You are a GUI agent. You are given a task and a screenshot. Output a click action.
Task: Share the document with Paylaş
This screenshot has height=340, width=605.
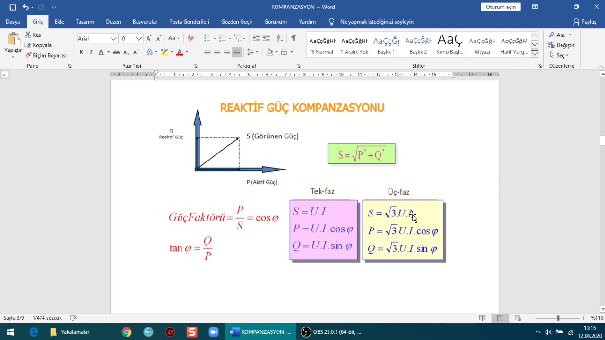pos(585,22)
